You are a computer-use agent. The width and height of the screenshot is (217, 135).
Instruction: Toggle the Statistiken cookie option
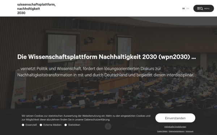(65, 125)
